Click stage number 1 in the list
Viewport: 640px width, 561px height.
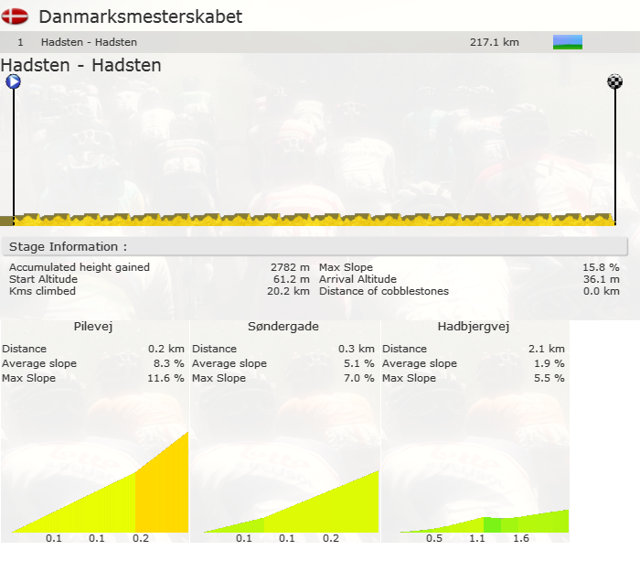(20, 42)
